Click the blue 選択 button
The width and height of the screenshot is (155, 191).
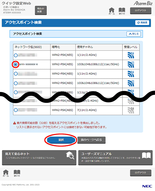tap(61, 140)
